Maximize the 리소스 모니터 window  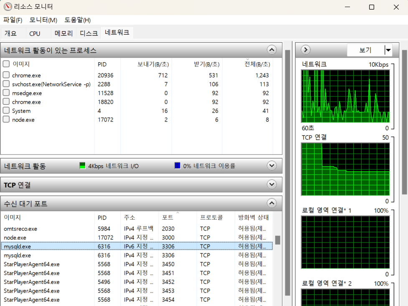tap(372, 7)
